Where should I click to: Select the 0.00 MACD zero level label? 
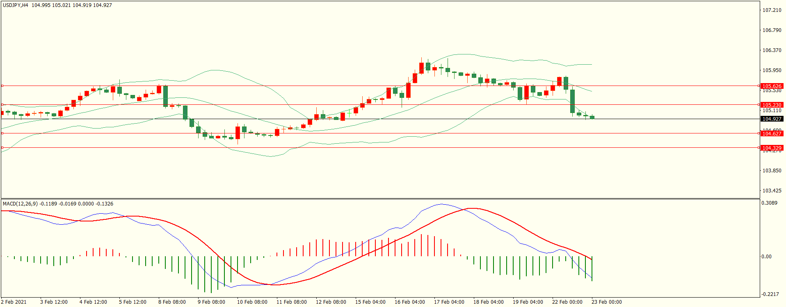(766, 257)
